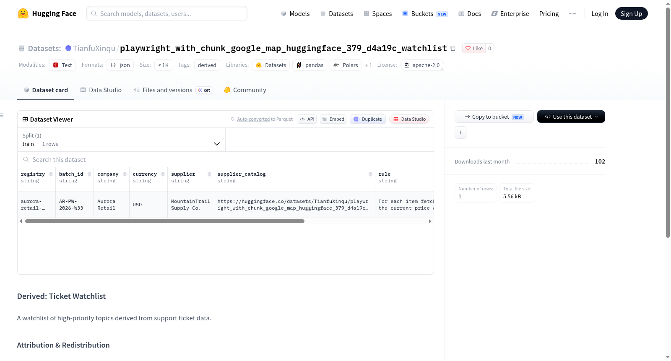Click the Sign Up button
The image size is (671, 361).
point(631,13)
